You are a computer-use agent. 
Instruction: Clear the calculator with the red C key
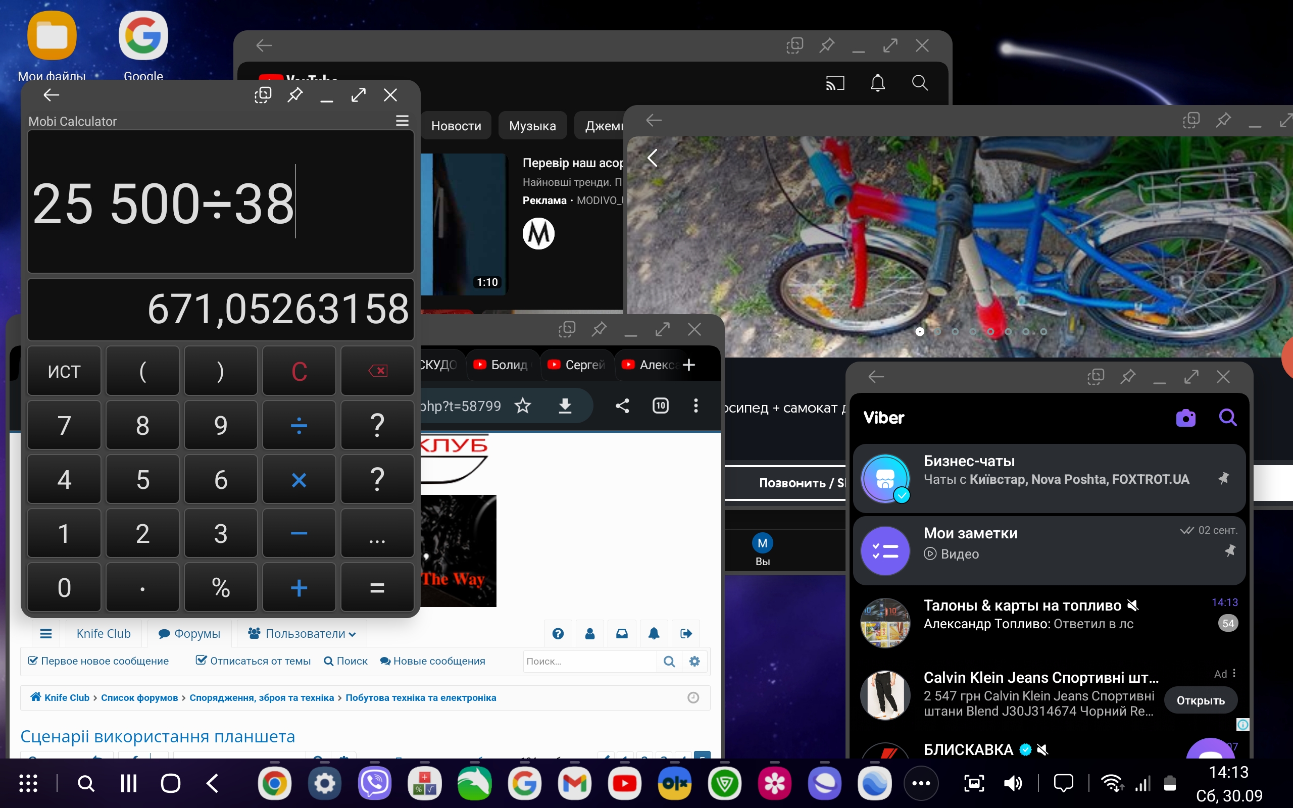[x=299, y=371]
